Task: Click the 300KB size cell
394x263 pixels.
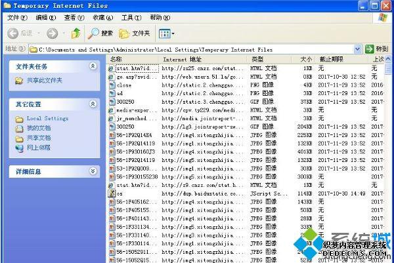Action: tap(305, 176)
